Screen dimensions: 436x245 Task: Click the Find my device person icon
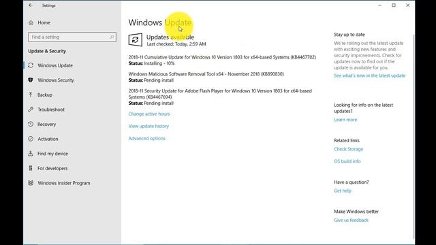[31, 153]
